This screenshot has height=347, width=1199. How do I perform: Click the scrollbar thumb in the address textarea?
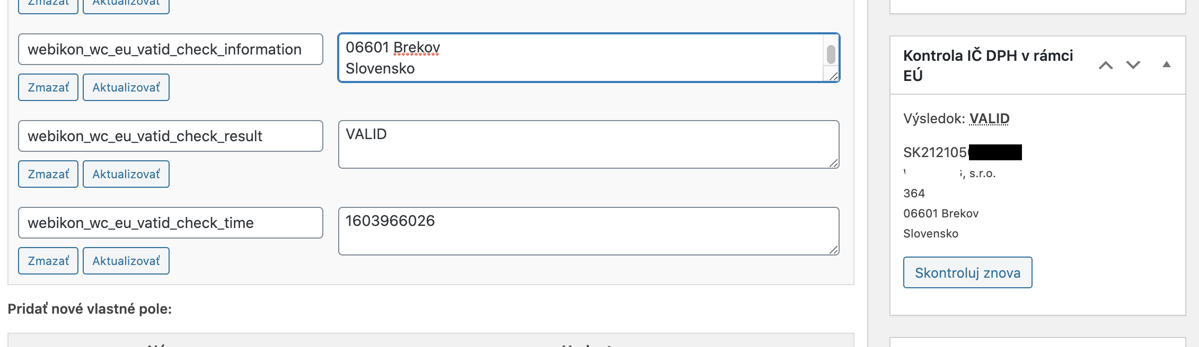pyautogui.click(x=831, y=54)
